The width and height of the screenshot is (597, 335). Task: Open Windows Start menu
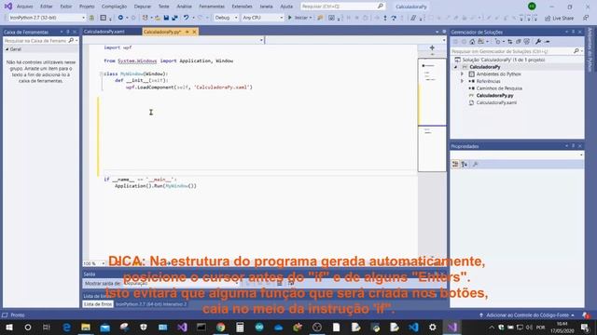8,327
